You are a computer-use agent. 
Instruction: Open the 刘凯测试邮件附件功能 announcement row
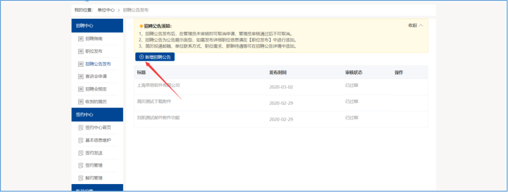[158, 117]
